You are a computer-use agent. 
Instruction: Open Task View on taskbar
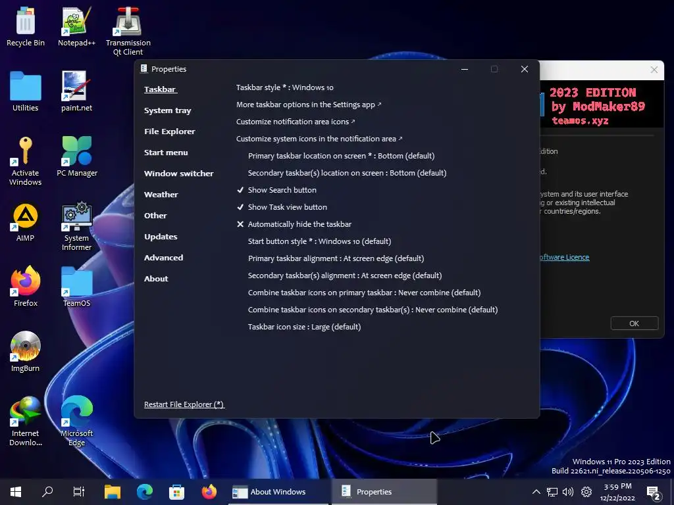pyautogui.click(x=79, y=492)
